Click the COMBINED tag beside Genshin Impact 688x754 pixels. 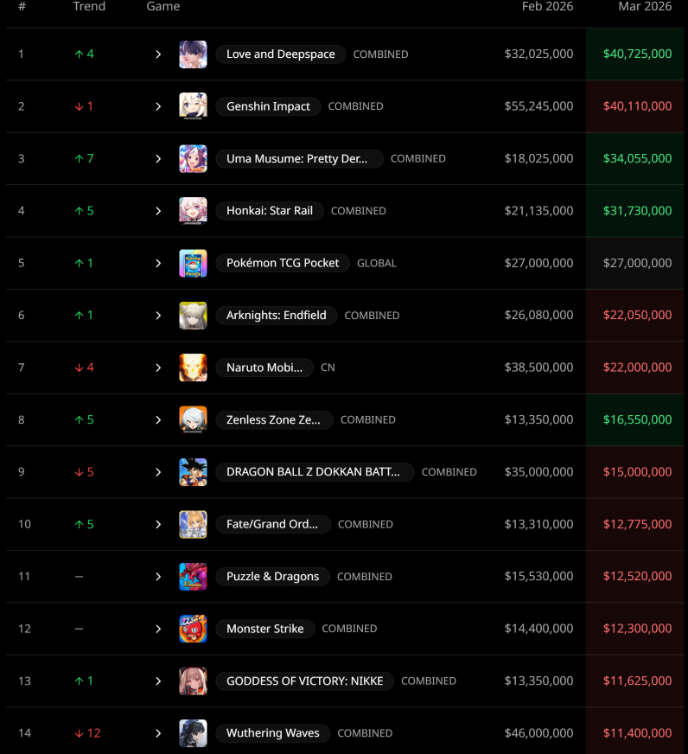[x=356, y=106]
